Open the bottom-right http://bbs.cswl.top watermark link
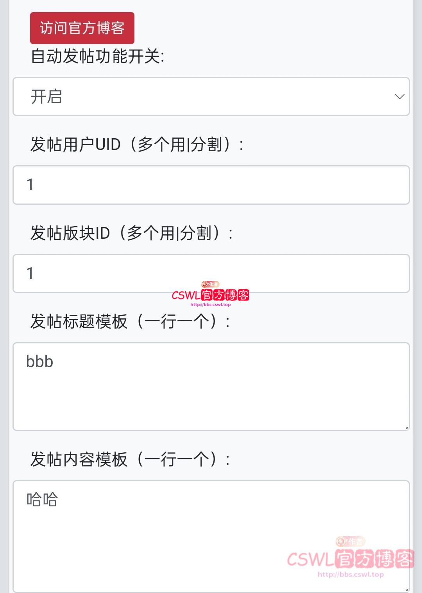The image size is (422, 593). (x=350, y=575)
